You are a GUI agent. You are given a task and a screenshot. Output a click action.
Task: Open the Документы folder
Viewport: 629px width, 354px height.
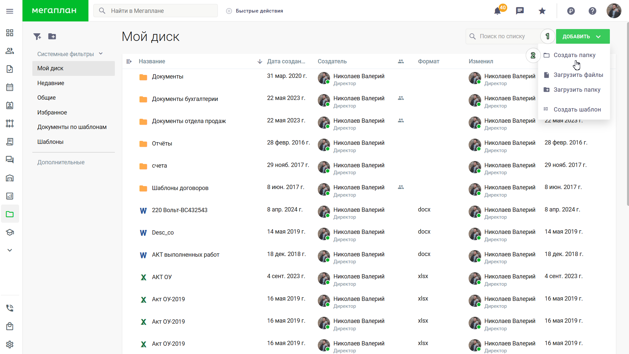(168, 77)
